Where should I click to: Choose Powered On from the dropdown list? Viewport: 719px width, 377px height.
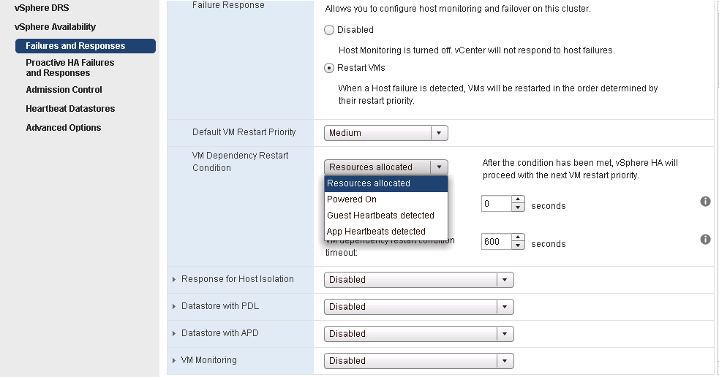352,199
